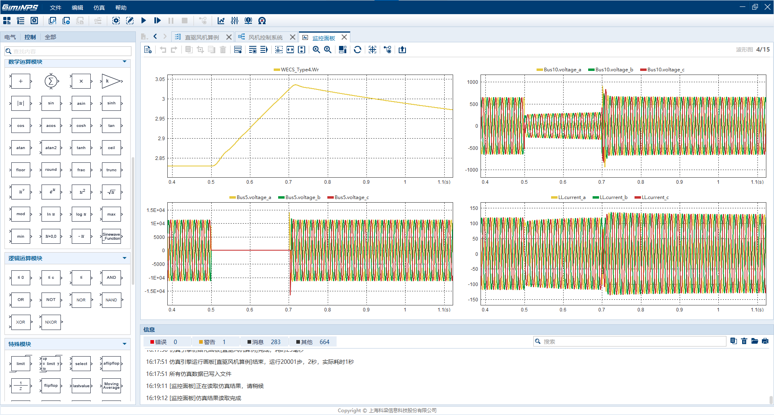Open the 编辑 menu
The width and height of the screenshot is (774, 415).
(x=77, y=8)
